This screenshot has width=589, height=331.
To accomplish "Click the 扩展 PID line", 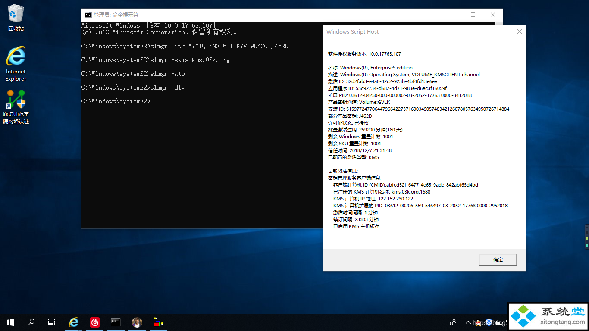I will pyautogui.click(x=400, y=95).
